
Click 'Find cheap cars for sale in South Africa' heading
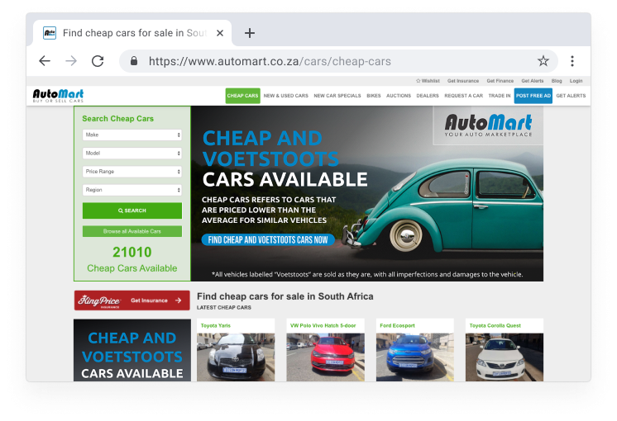[285, 296]
